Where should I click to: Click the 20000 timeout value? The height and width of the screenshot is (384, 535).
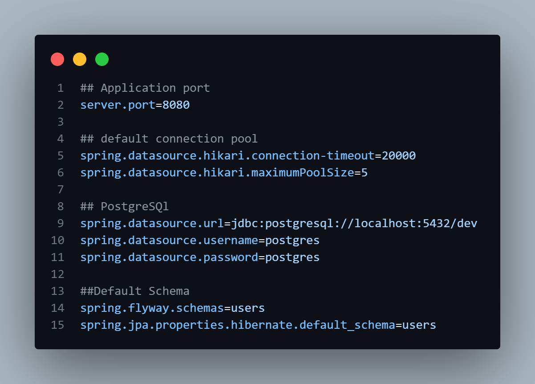399,155
